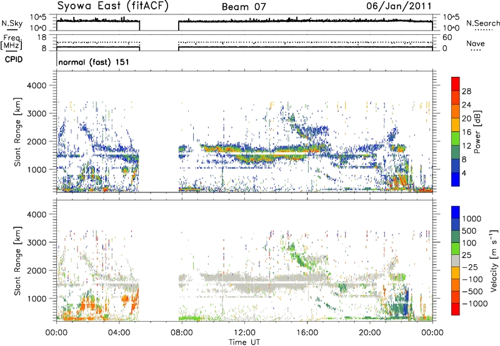Click the 'Velocity [m s⁻¹]' colorbar title
Screen dimensions: 500x346
click(494, 260)
